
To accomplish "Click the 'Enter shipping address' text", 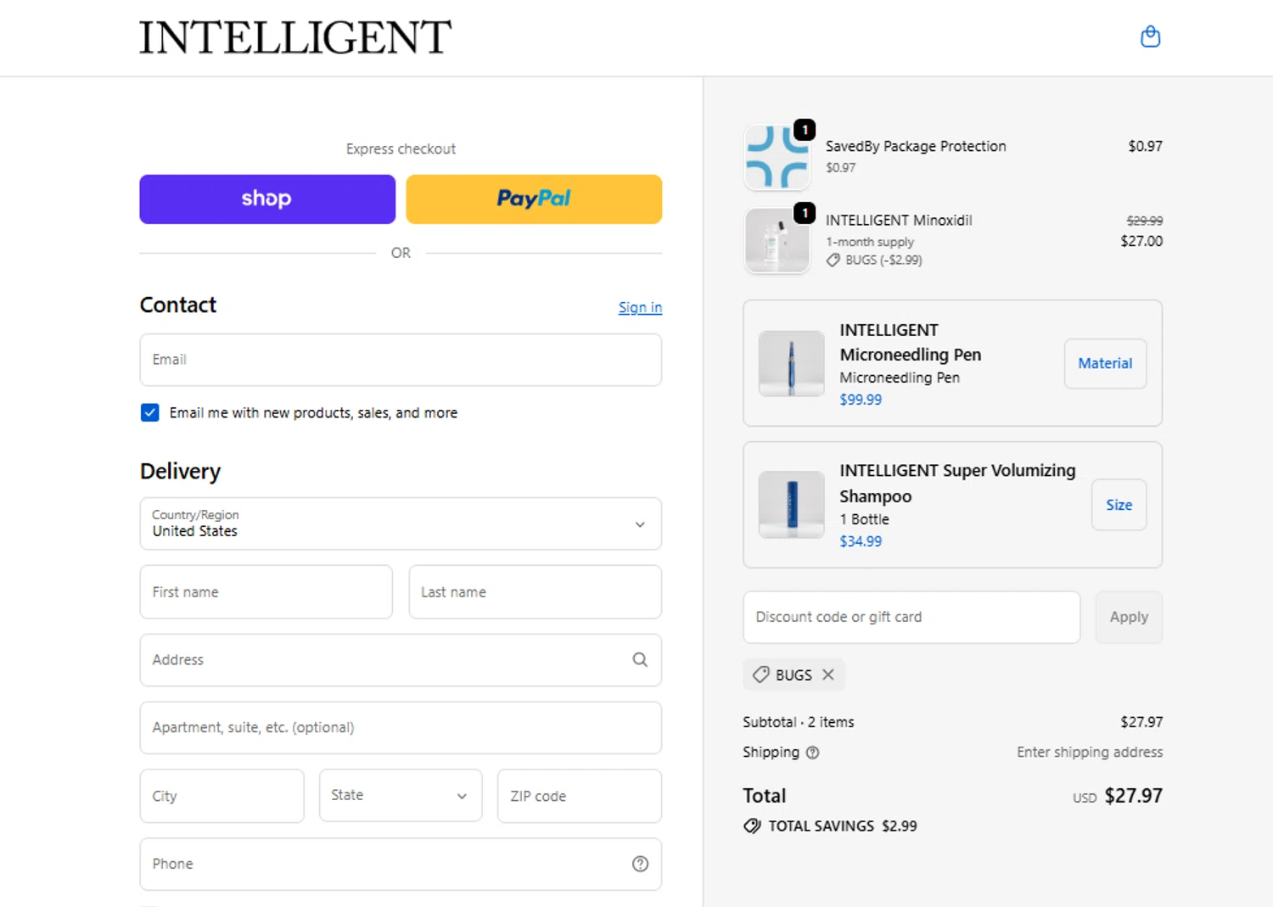I will (x=1090, y=752).
